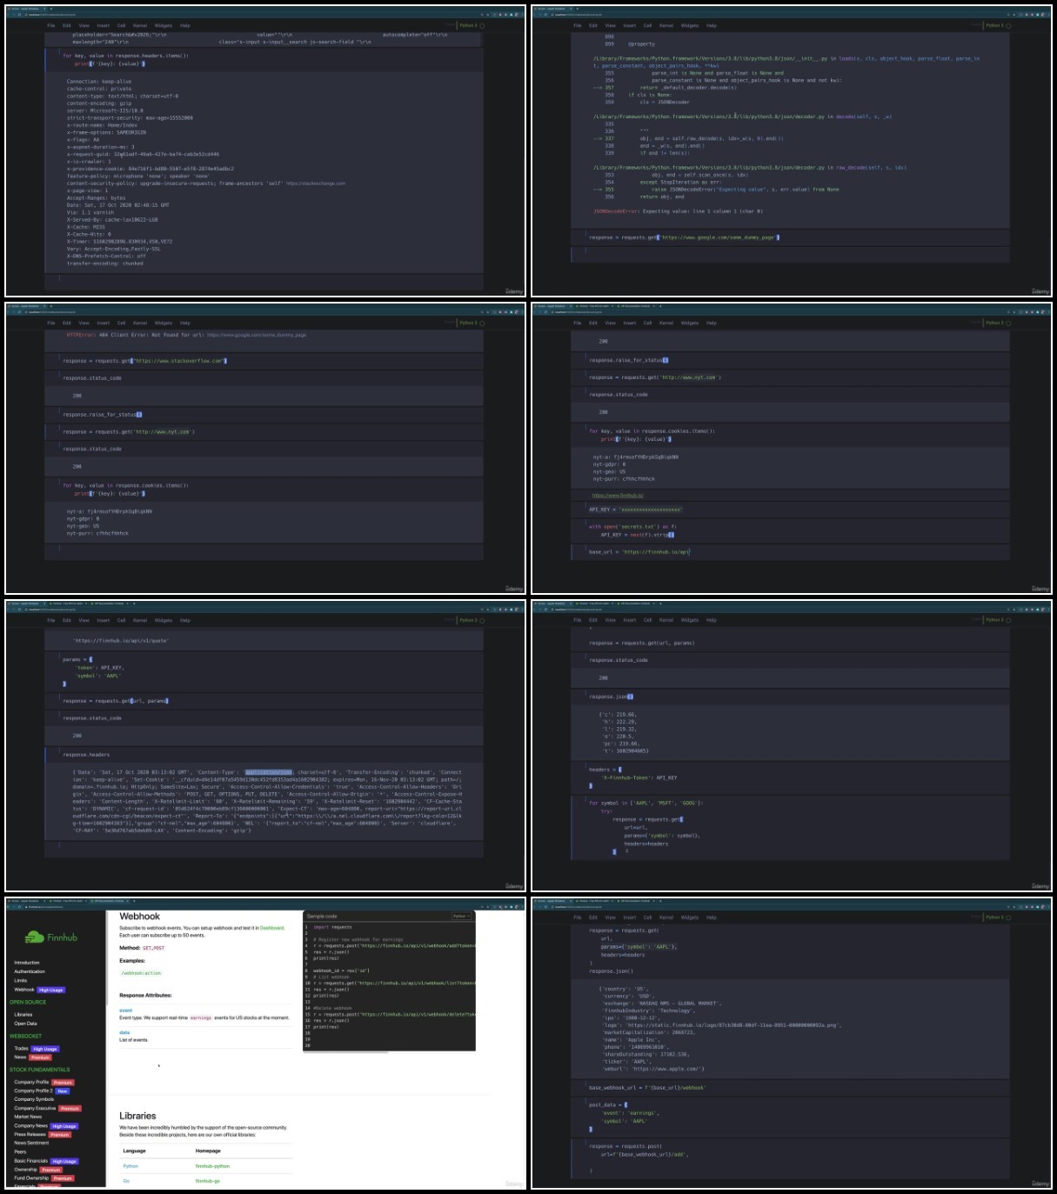Image resolution: width=1057 pixels, height=1194 pixels.
Task: Click the cell with API_KEY asterisks assignment
Action: (x=791, y=510)
